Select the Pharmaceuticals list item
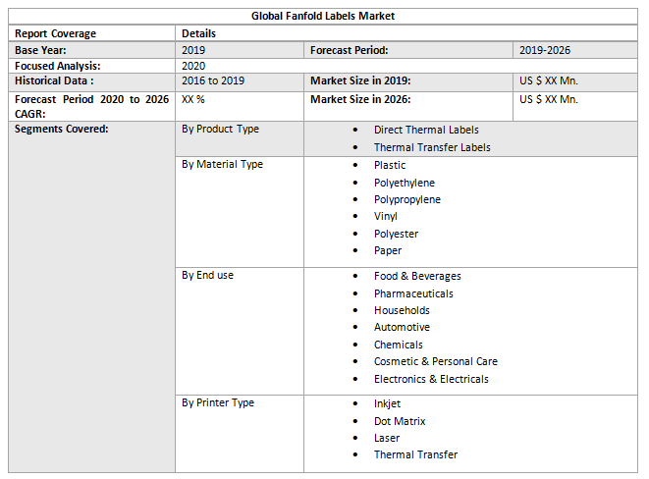 tap(413, 293)
